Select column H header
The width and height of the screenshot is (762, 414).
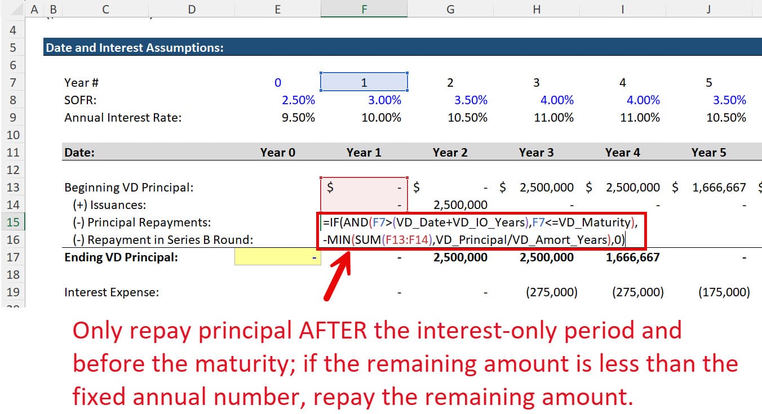(536, 9)
